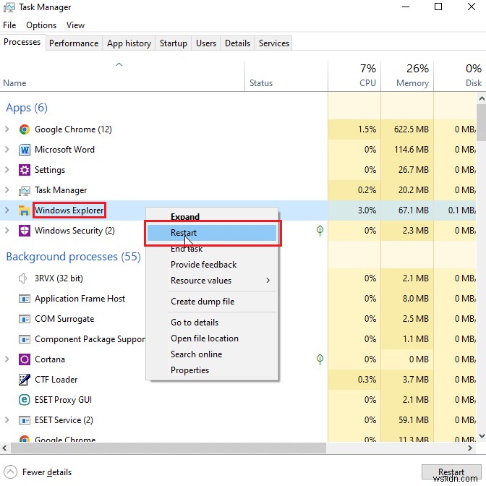Switch to the Startup tab
Image resolution: width=486 pixels, height=486 pixels.
(x=174, y=43)
